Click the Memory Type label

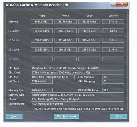[16, 95]
